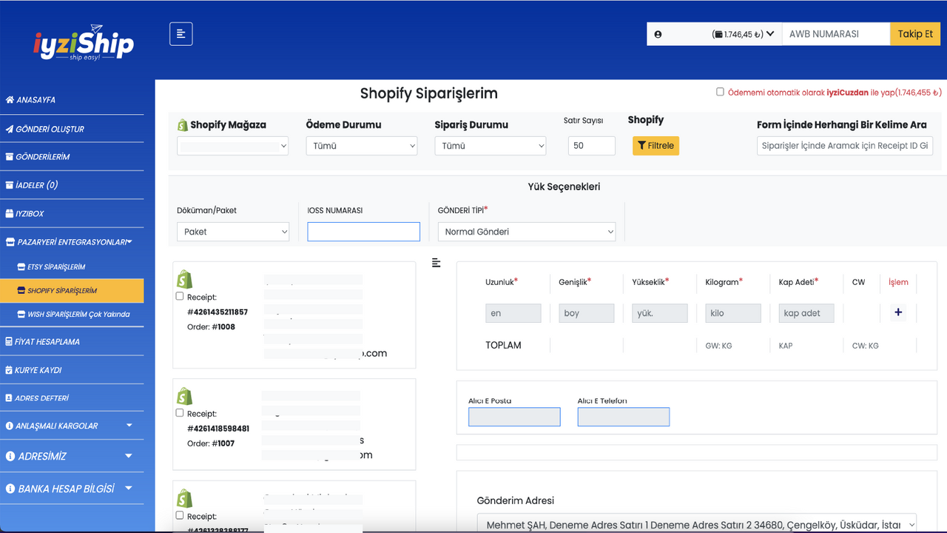The image size is (947, 533).
Task: Expand BANKA HESAP BİLGİSİ menu
Action: coord(72,489)
